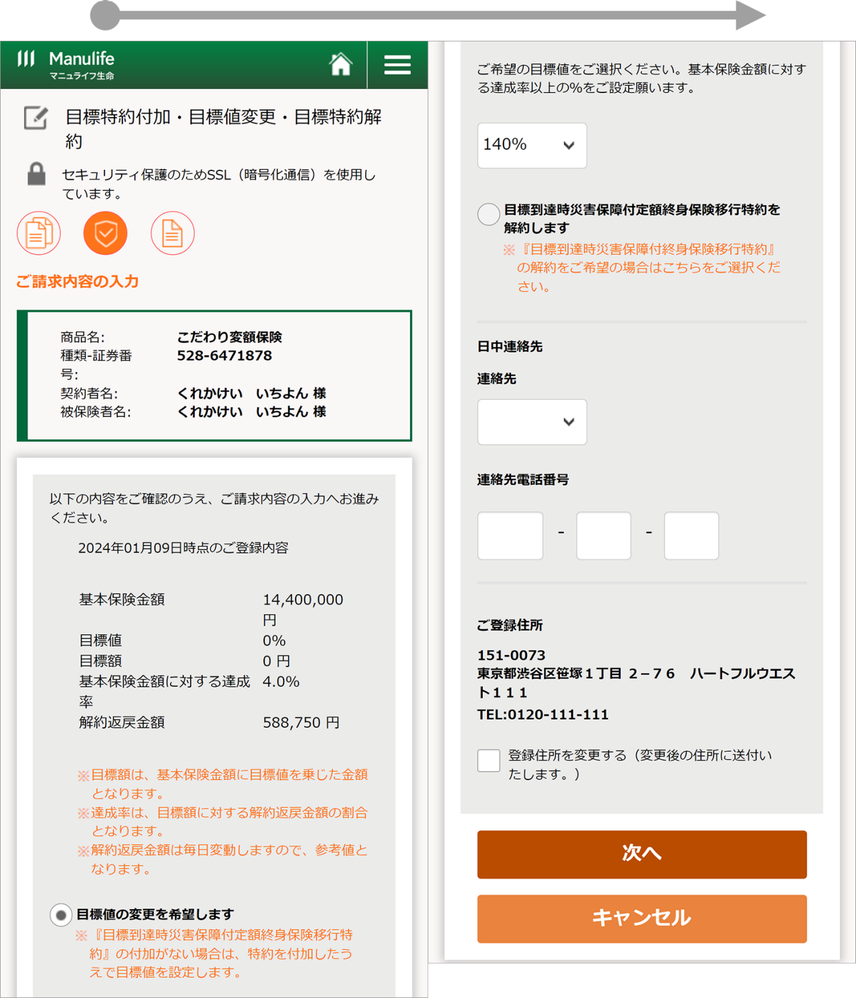
Task: Click the first phone number field
Action: tap(510, 535)
